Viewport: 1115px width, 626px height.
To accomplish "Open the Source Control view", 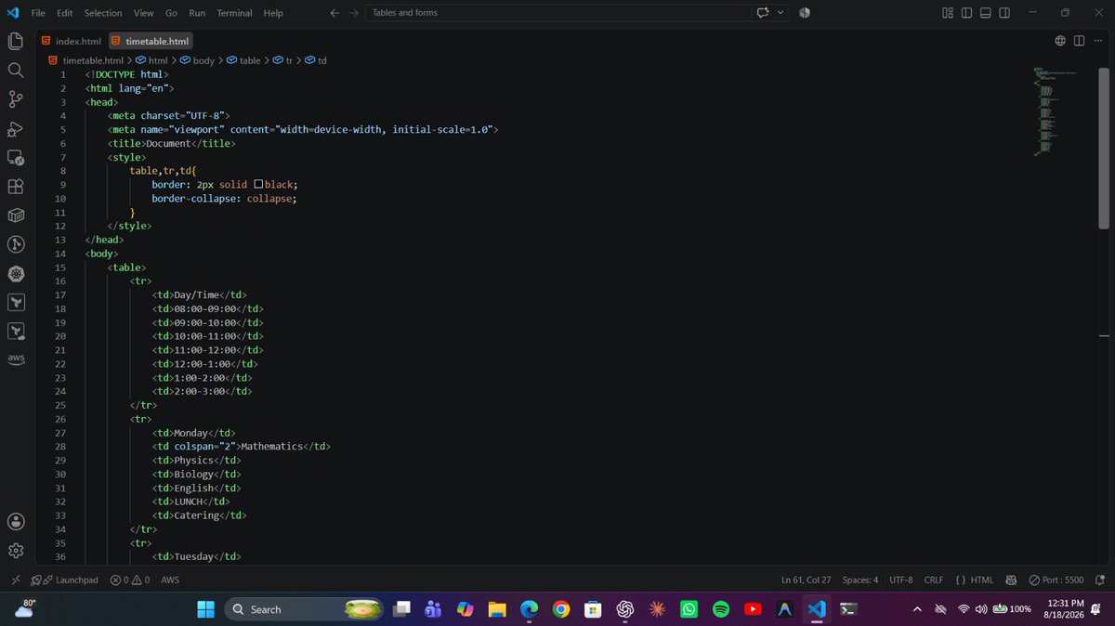I will pos(16,99).
